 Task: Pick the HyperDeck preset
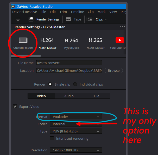pyautogui.click(x=71, y=40)
